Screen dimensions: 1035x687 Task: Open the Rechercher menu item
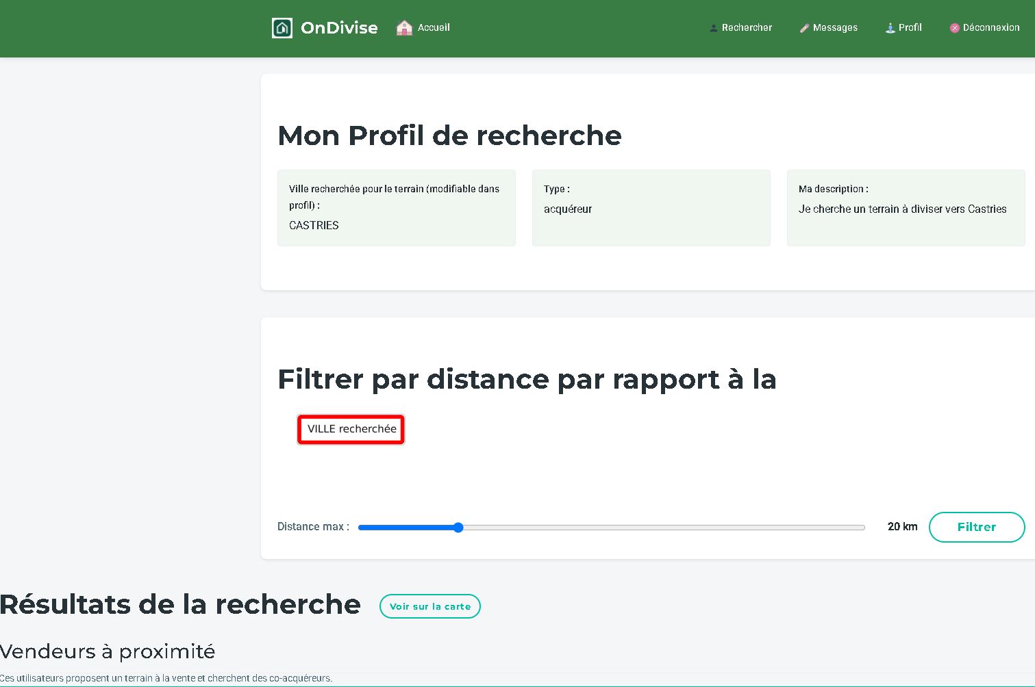(747, 28)
